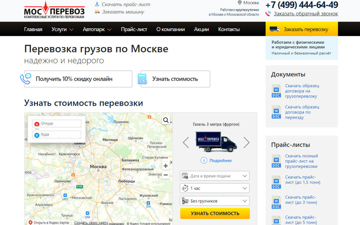Click the map search magnifier icon
Viewport: 360px width, 225px height.
(166, 120)
